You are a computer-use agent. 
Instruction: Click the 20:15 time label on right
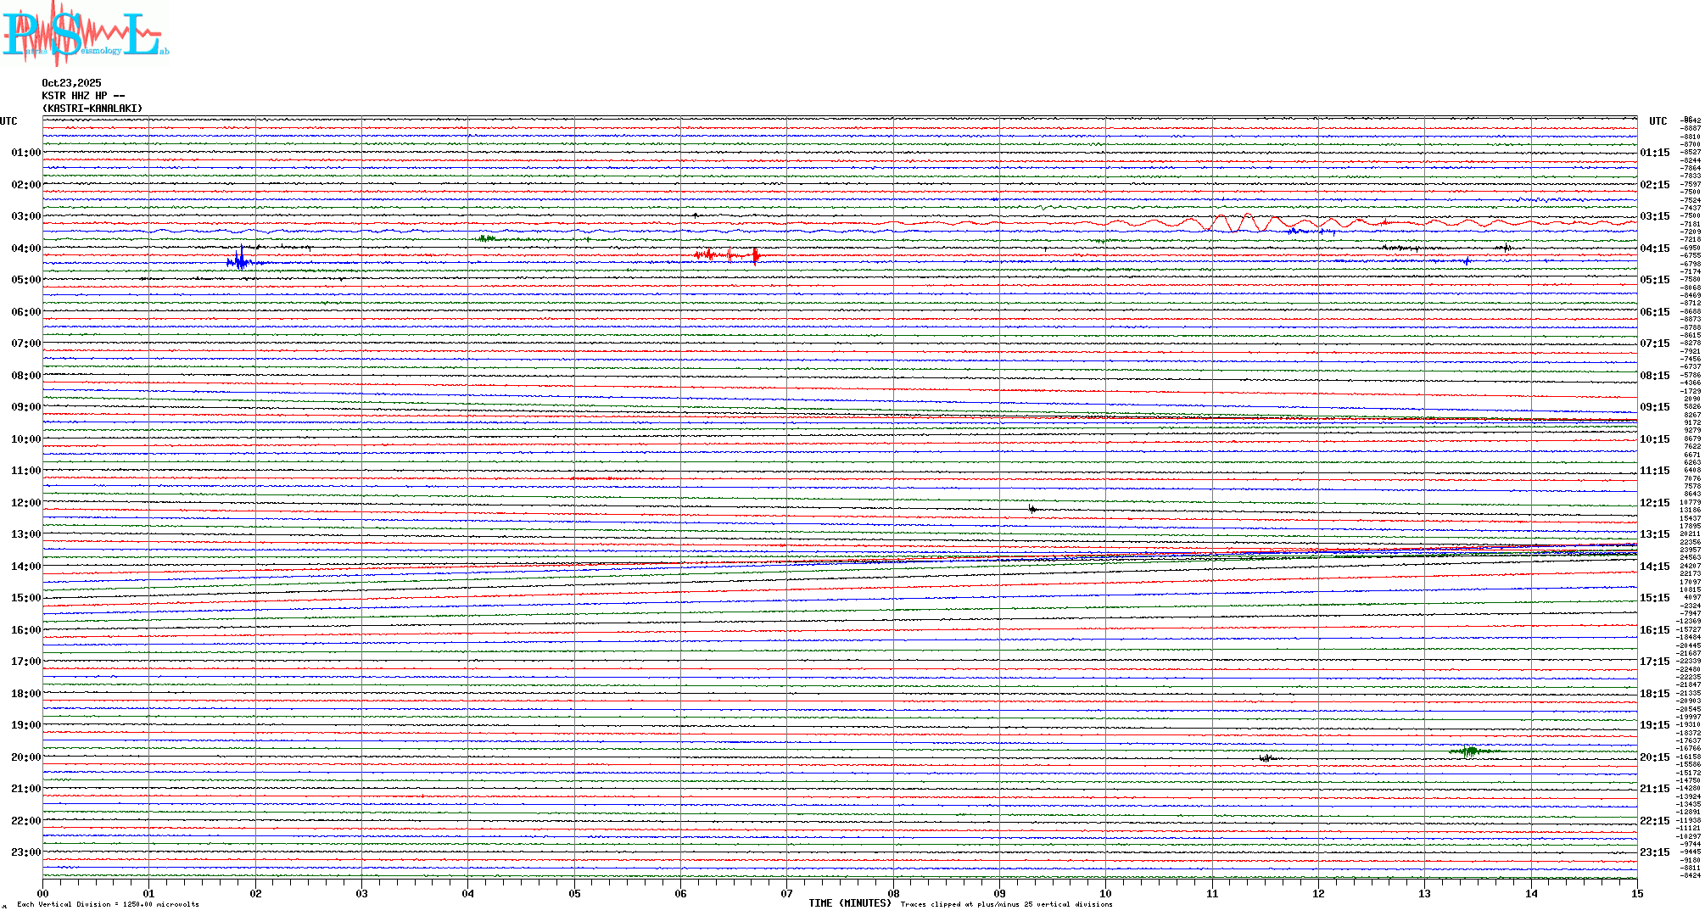(1654, 757)
